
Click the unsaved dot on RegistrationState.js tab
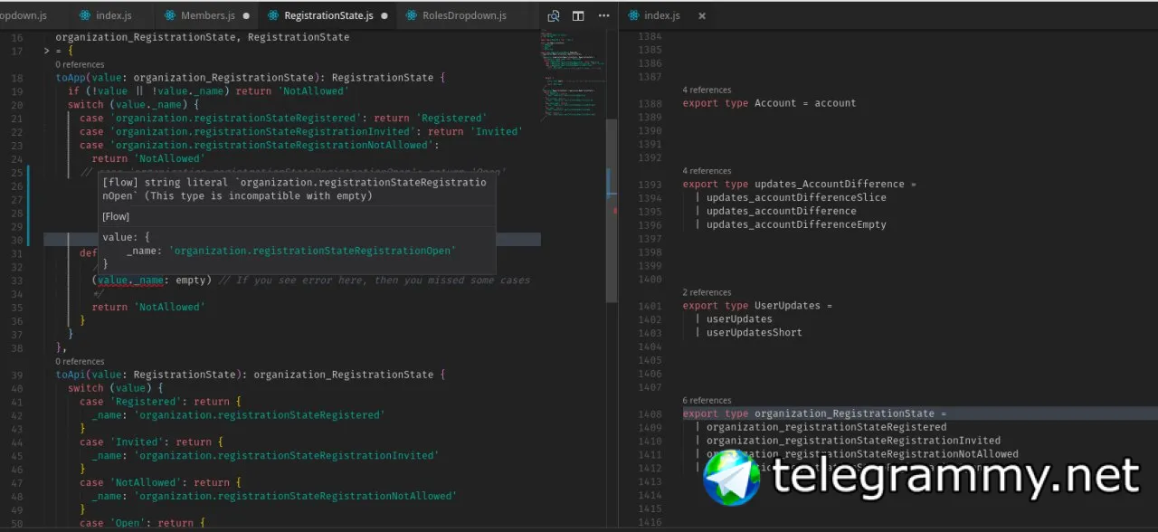click(384, 15)
